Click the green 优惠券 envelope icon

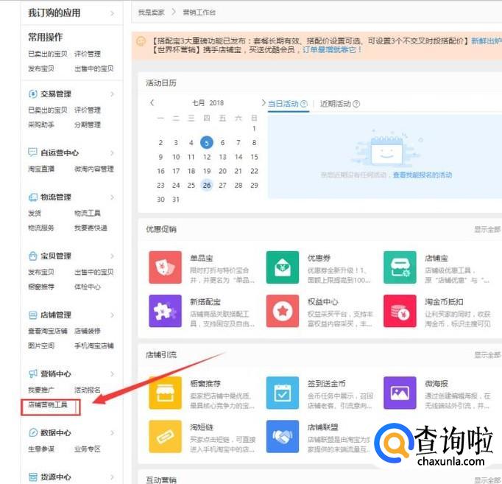click(x=282, y=267)
